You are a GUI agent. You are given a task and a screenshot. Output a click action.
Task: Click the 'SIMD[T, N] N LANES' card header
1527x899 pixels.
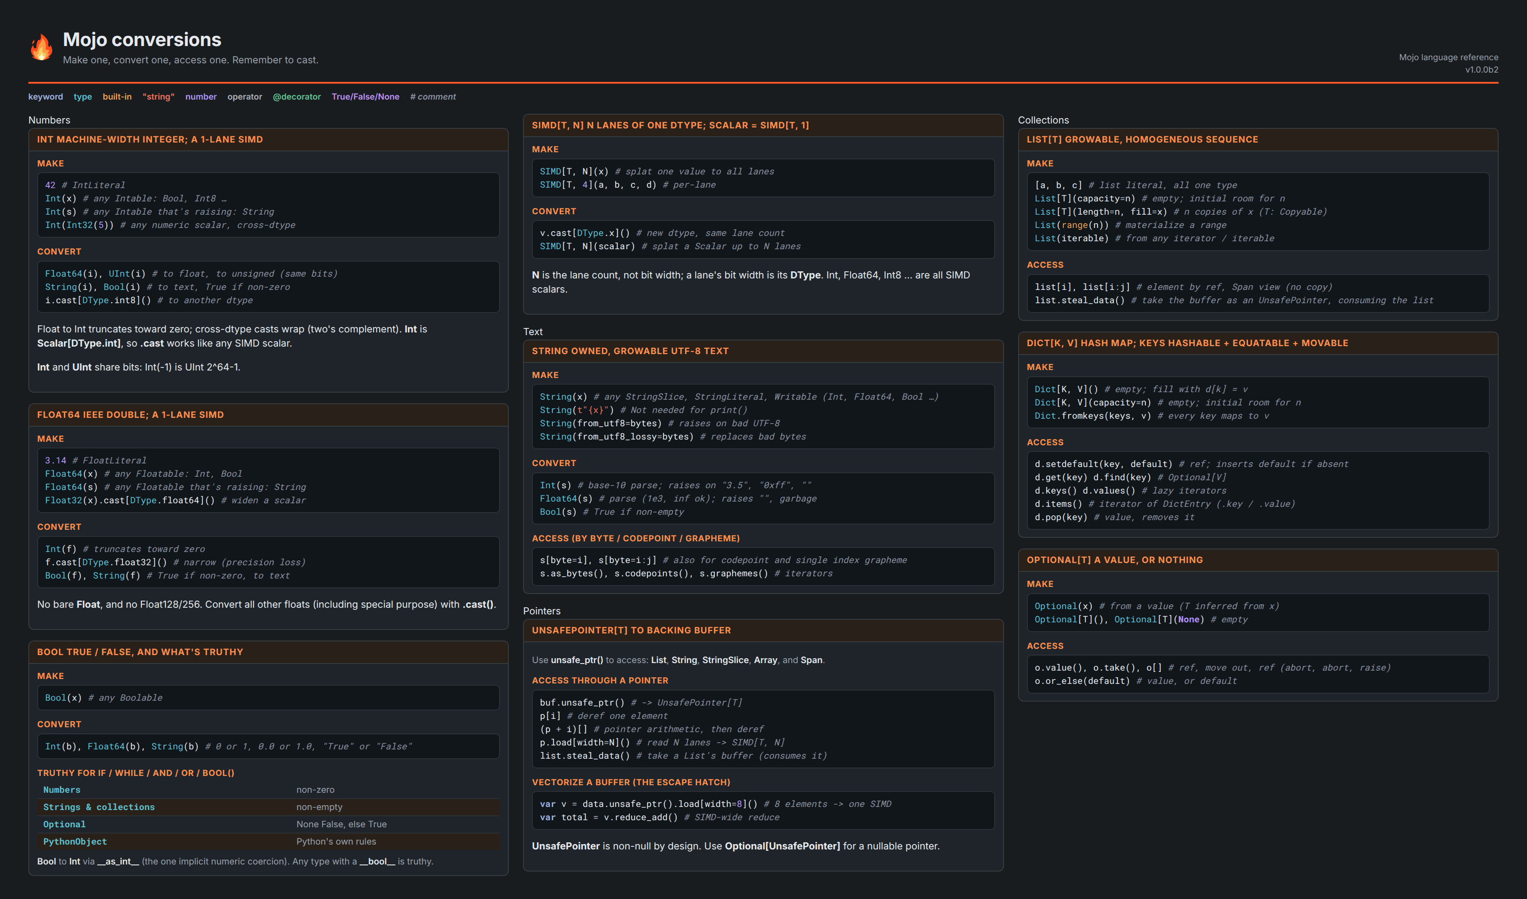[x=763, y=125]
